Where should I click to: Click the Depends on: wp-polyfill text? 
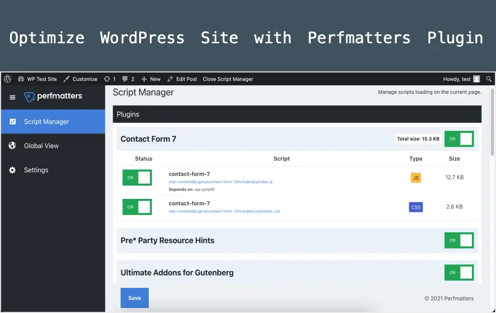[192, 189]
